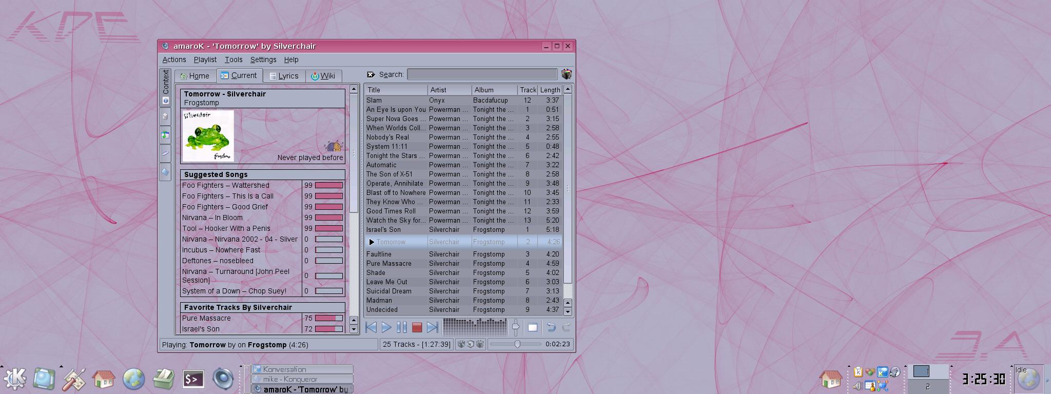1051x394 pixels.
Task: Switch to the Home tab
Action: tap(195, 76)
